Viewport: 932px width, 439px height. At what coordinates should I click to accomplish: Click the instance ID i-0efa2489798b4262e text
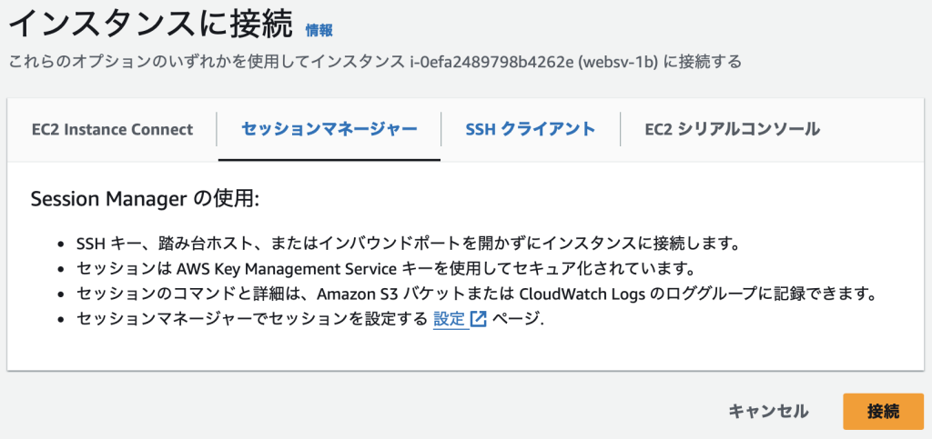510,63
